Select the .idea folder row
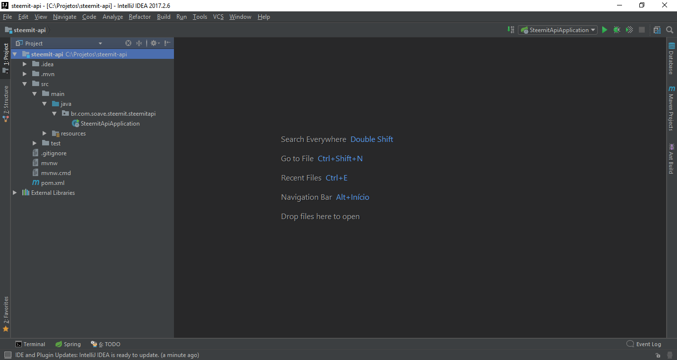 [92, 64]
